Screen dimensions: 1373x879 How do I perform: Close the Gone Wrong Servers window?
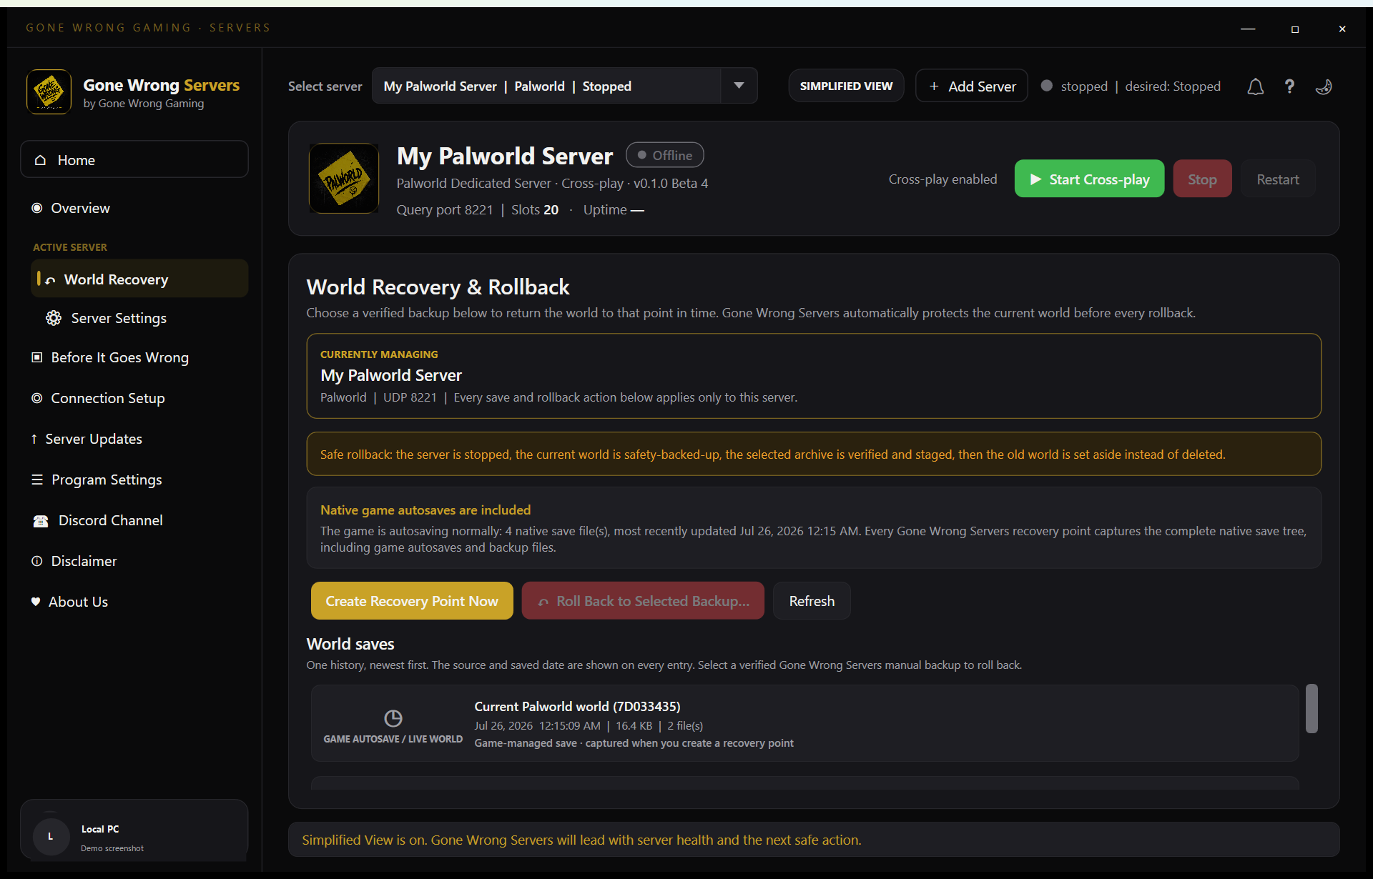(1342, 29)
